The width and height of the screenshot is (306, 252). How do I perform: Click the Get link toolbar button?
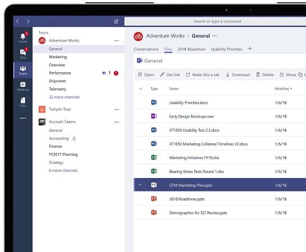click(x=170, y=74)
